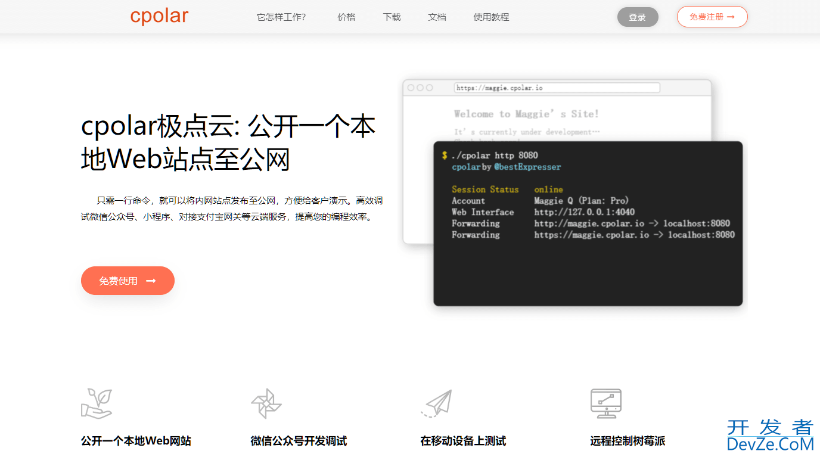The height and width of the screenshot is (457, 820).
Task: Click the @bestExpresser text in the terminal
Action: (x=527, y=167)
